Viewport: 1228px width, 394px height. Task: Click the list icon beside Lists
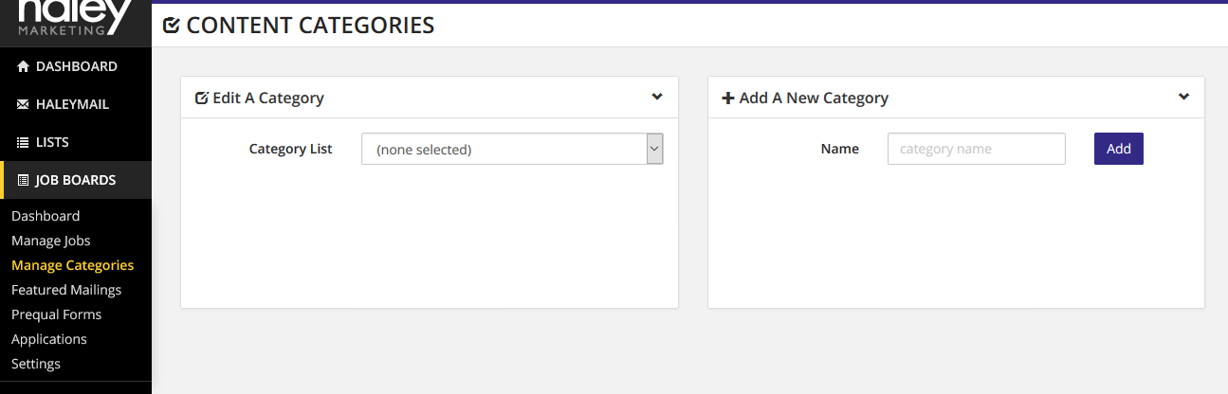24,142
